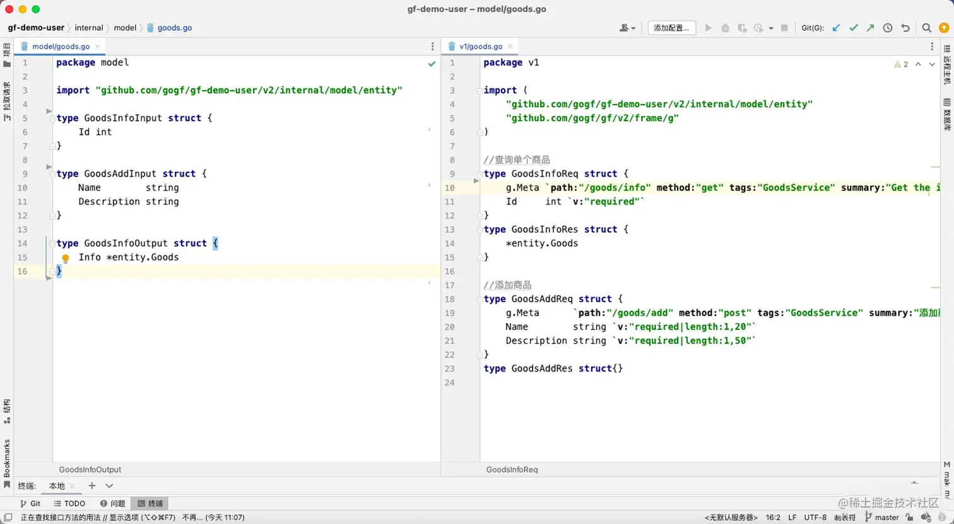Toggle tool window quick access in status bar
This screenshot has width=954, height=524.
(8, 517)
